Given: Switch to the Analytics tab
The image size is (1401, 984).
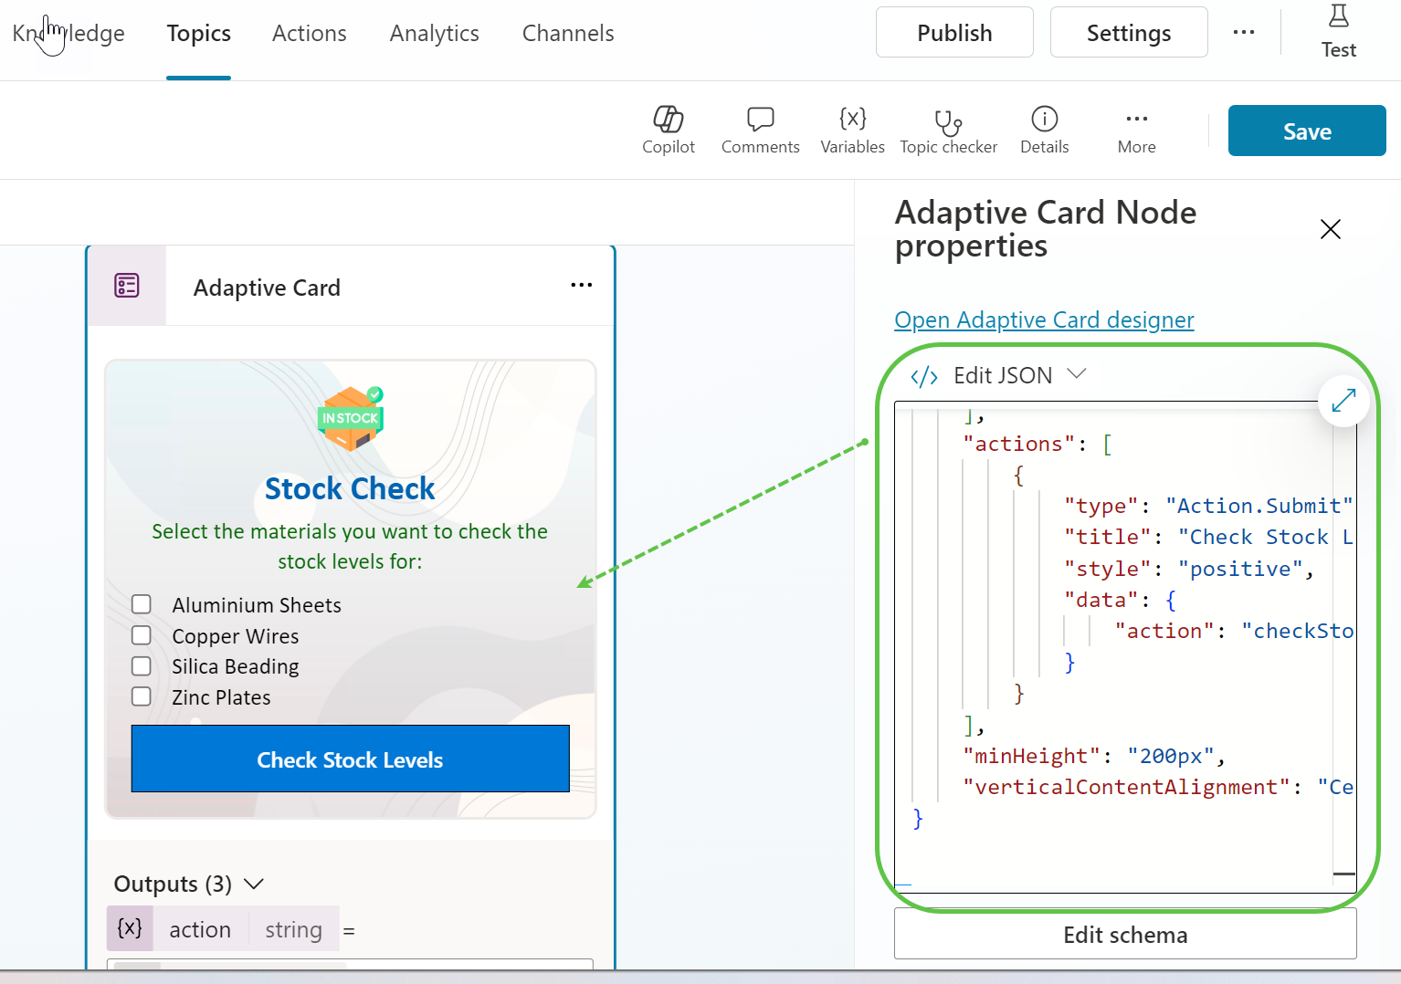Looking at the screenshot, I should tap(434, 33).
